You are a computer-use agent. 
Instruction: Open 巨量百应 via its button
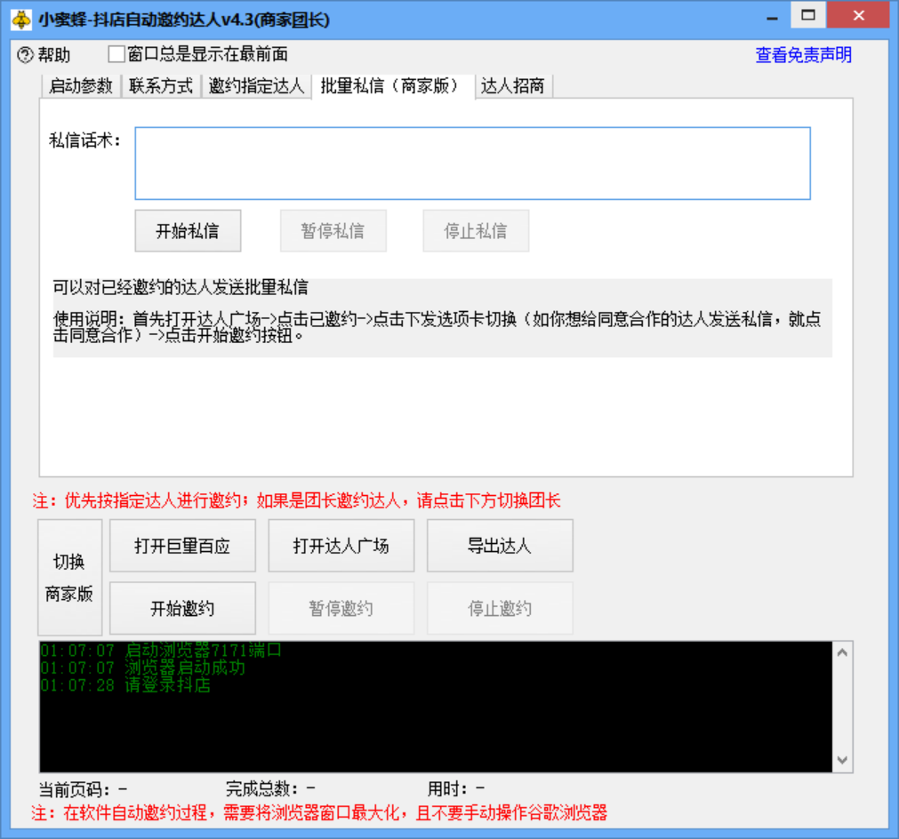point(182,545)
